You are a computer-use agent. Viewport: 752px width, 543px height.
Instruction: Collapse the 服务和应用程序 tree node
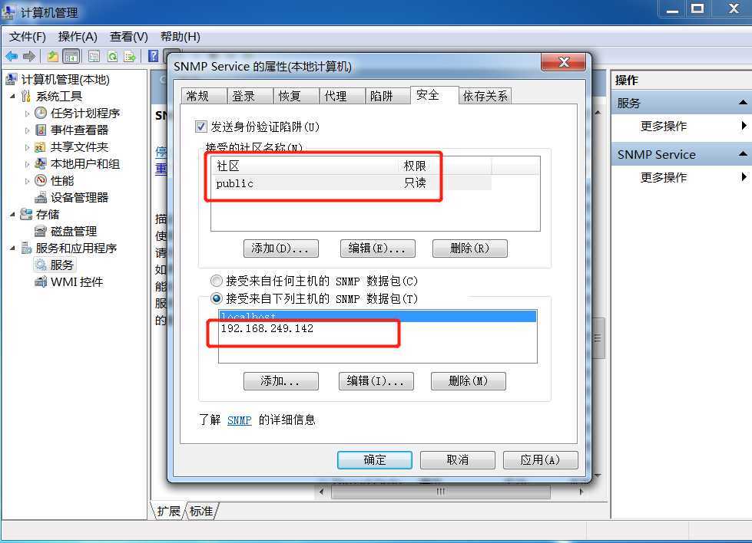coord(12,248)
